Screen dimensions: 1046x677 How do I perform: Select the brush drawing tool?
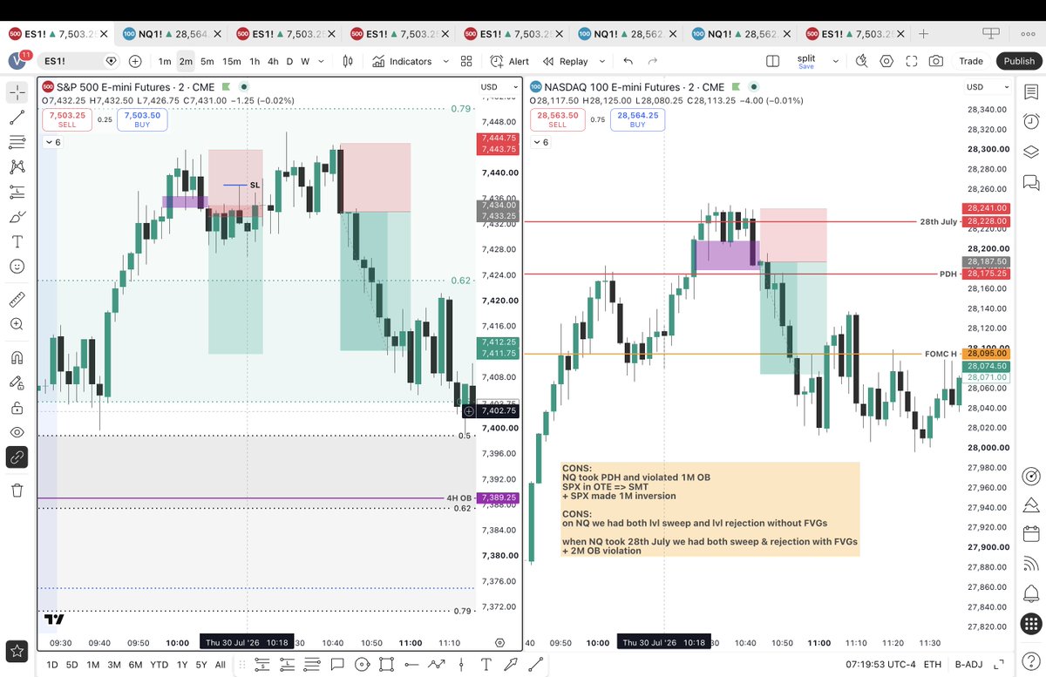[17, 217]
